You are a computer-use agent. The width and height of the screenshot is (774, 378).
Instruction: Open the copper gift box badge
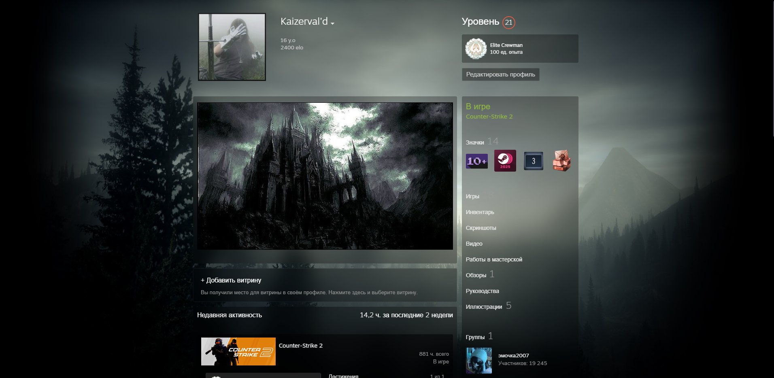point(561,161)
